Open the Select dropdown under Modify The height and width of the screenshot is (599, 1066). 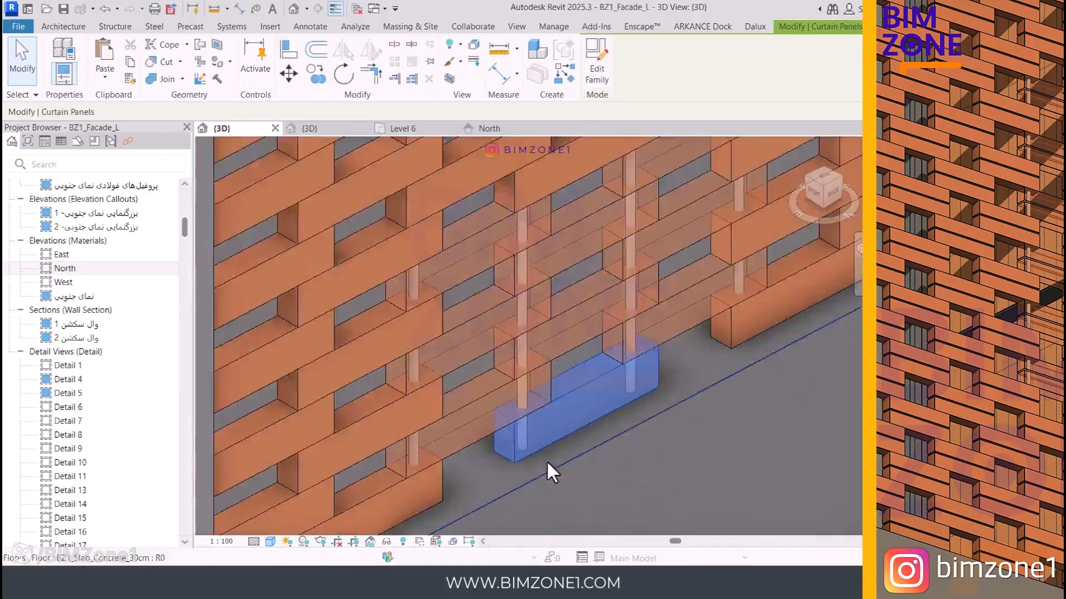[x=22, y=95]
